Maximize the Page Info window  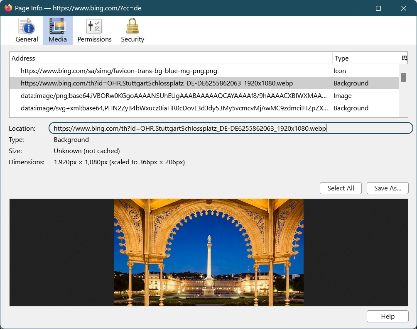pos(378,8)
